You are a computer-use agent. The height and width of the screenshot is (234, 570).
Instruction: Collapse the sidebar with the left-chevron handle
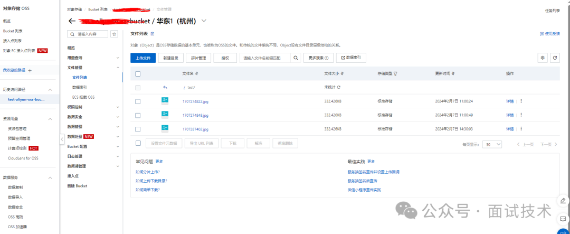(61, 138)
